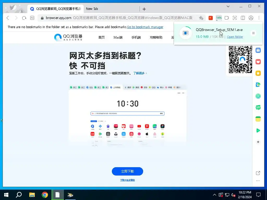Open the notification center in taskbar
This screenshot has height=200, width=267.
(258, 195)
